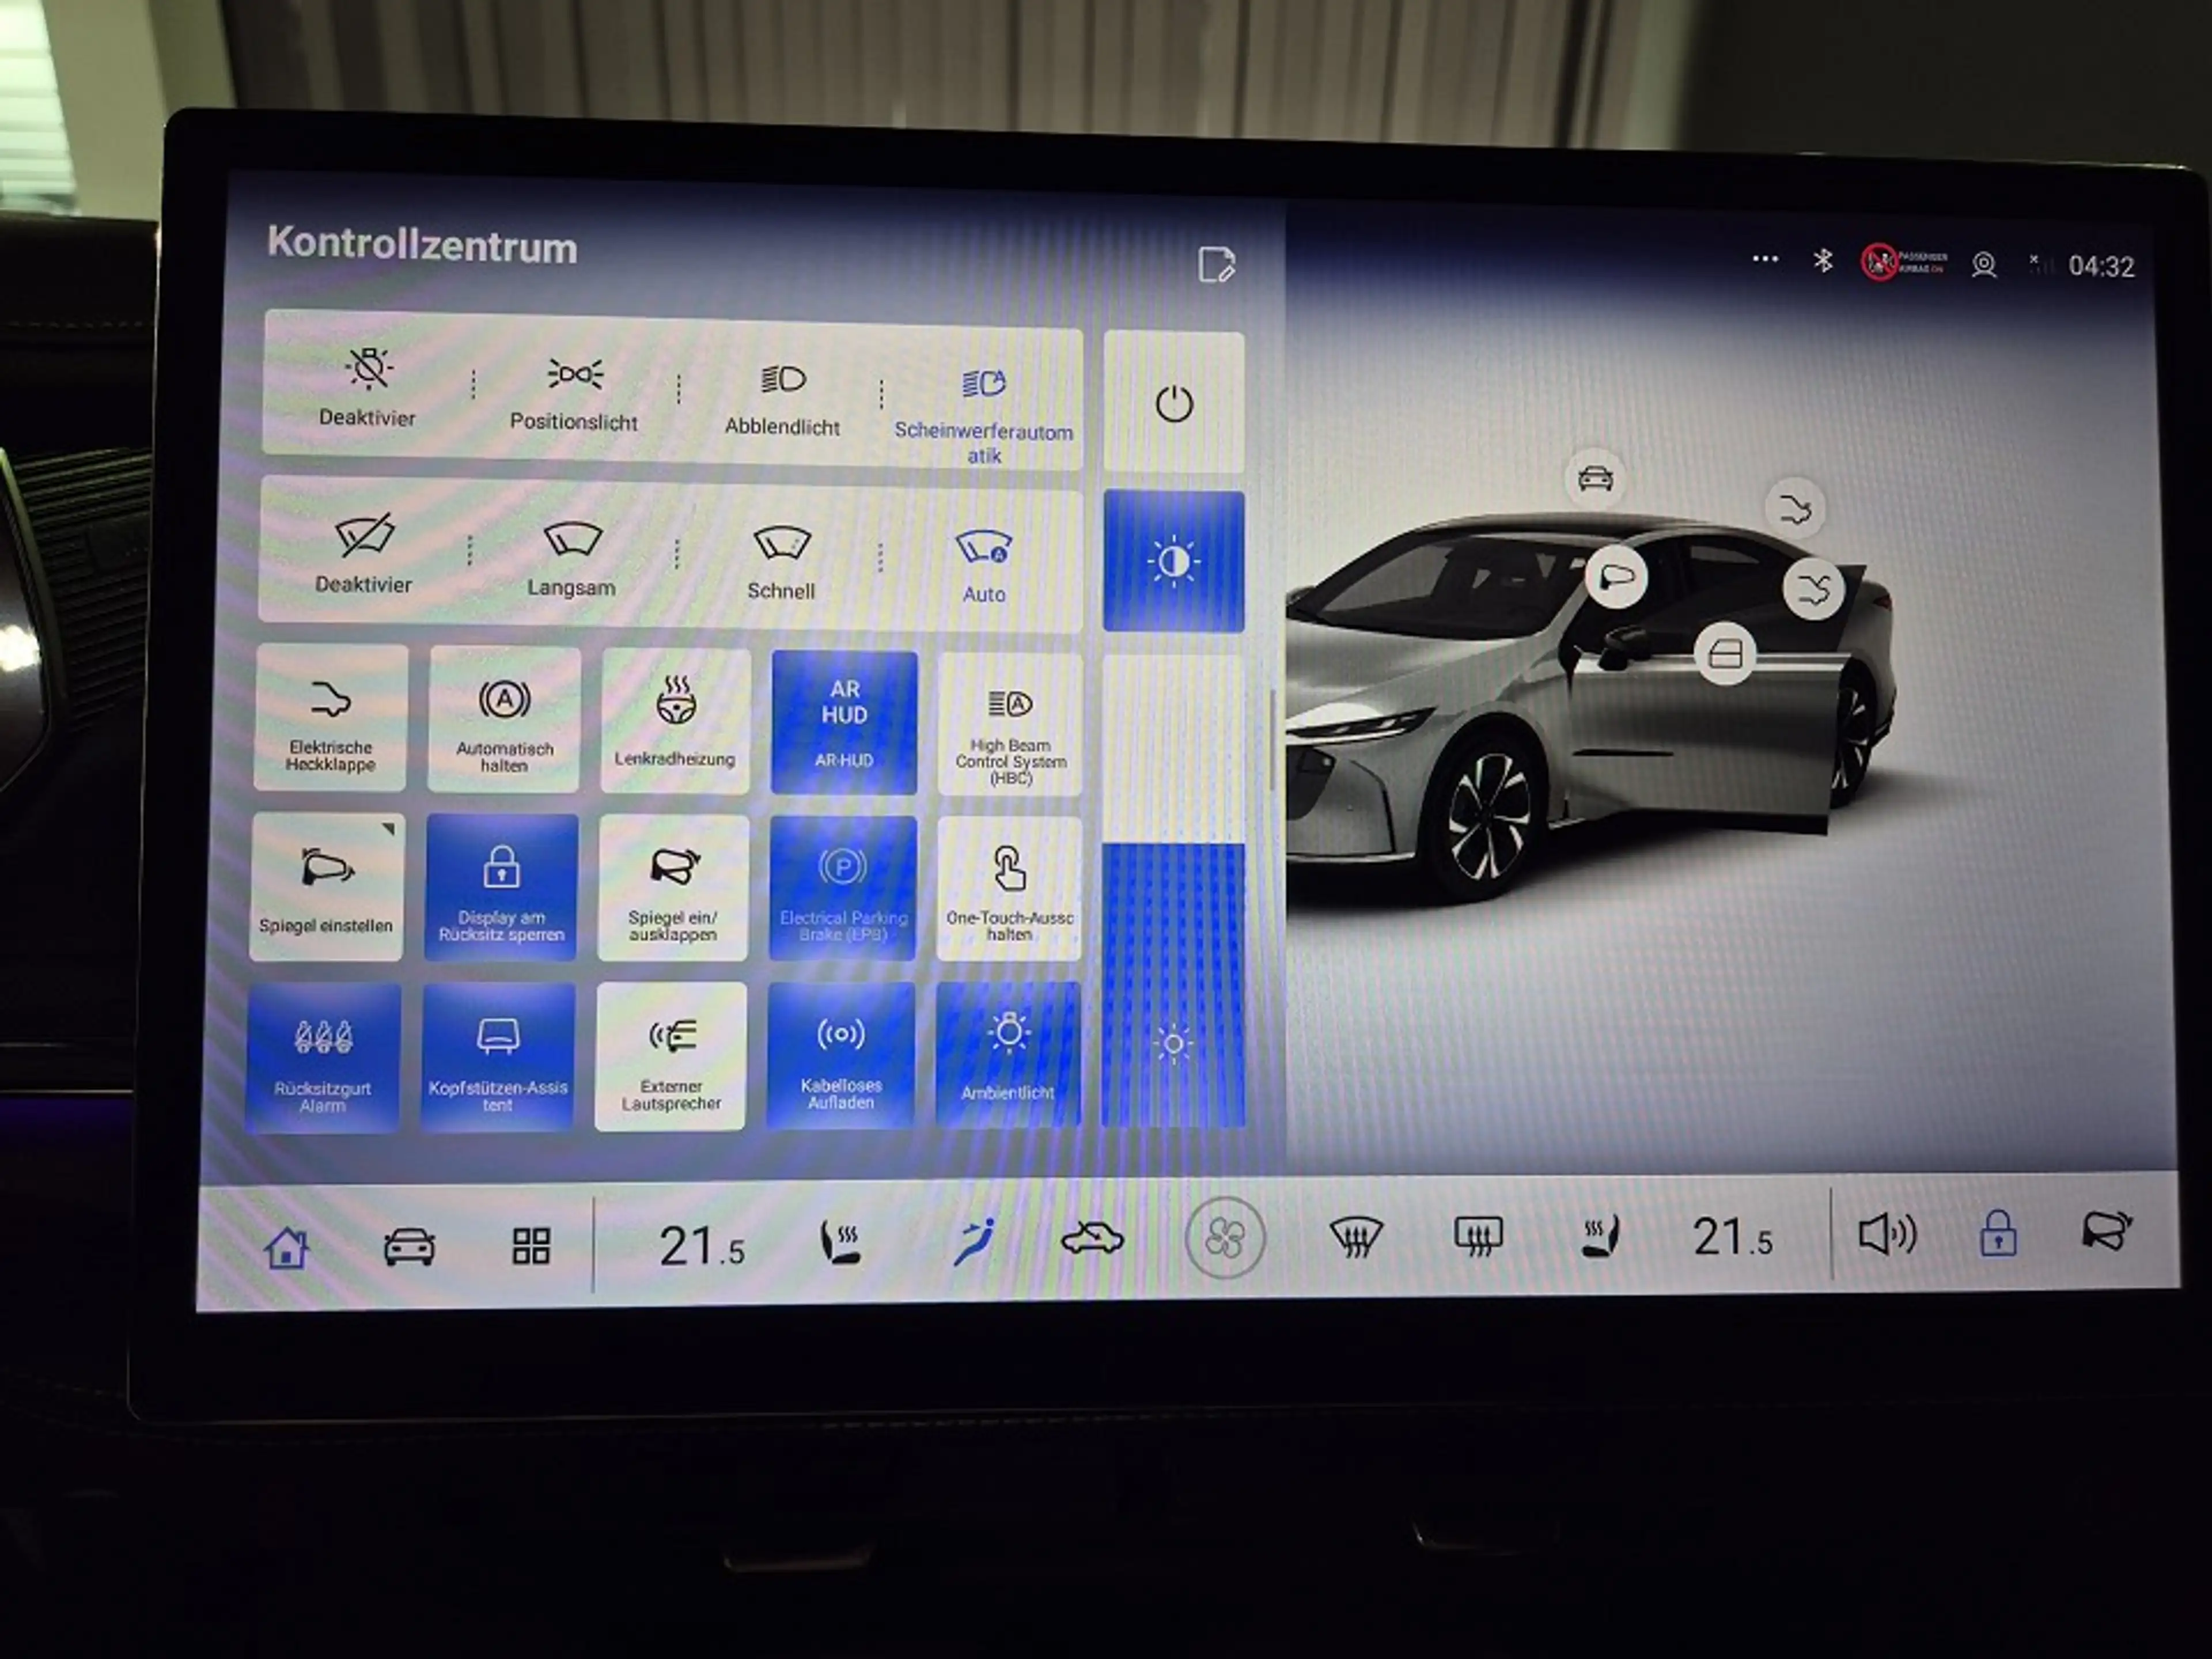2212x1659 pixels.
Task: Open the three-dot overflow menu
Action: tap(1765, 259)
